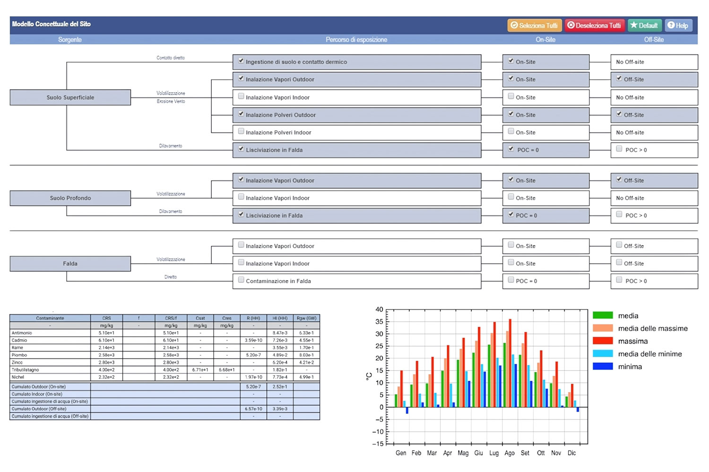Toggle Suolo Profondo Lisciviazione in Falda checkbox
709x472 pixels.
pos(241,215)
